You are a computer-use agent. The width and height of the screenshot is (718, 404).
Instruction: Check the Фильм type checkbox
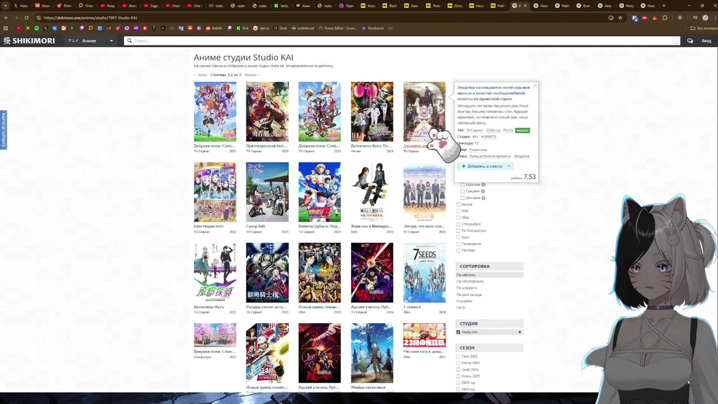click(x=458, y=204)
